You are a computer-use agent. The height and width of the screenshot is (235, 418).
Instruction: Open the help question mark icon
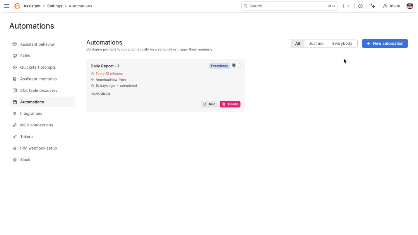360,6
